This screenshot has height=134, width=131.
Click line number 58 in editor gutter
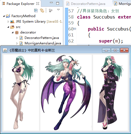tap(71, 17)
